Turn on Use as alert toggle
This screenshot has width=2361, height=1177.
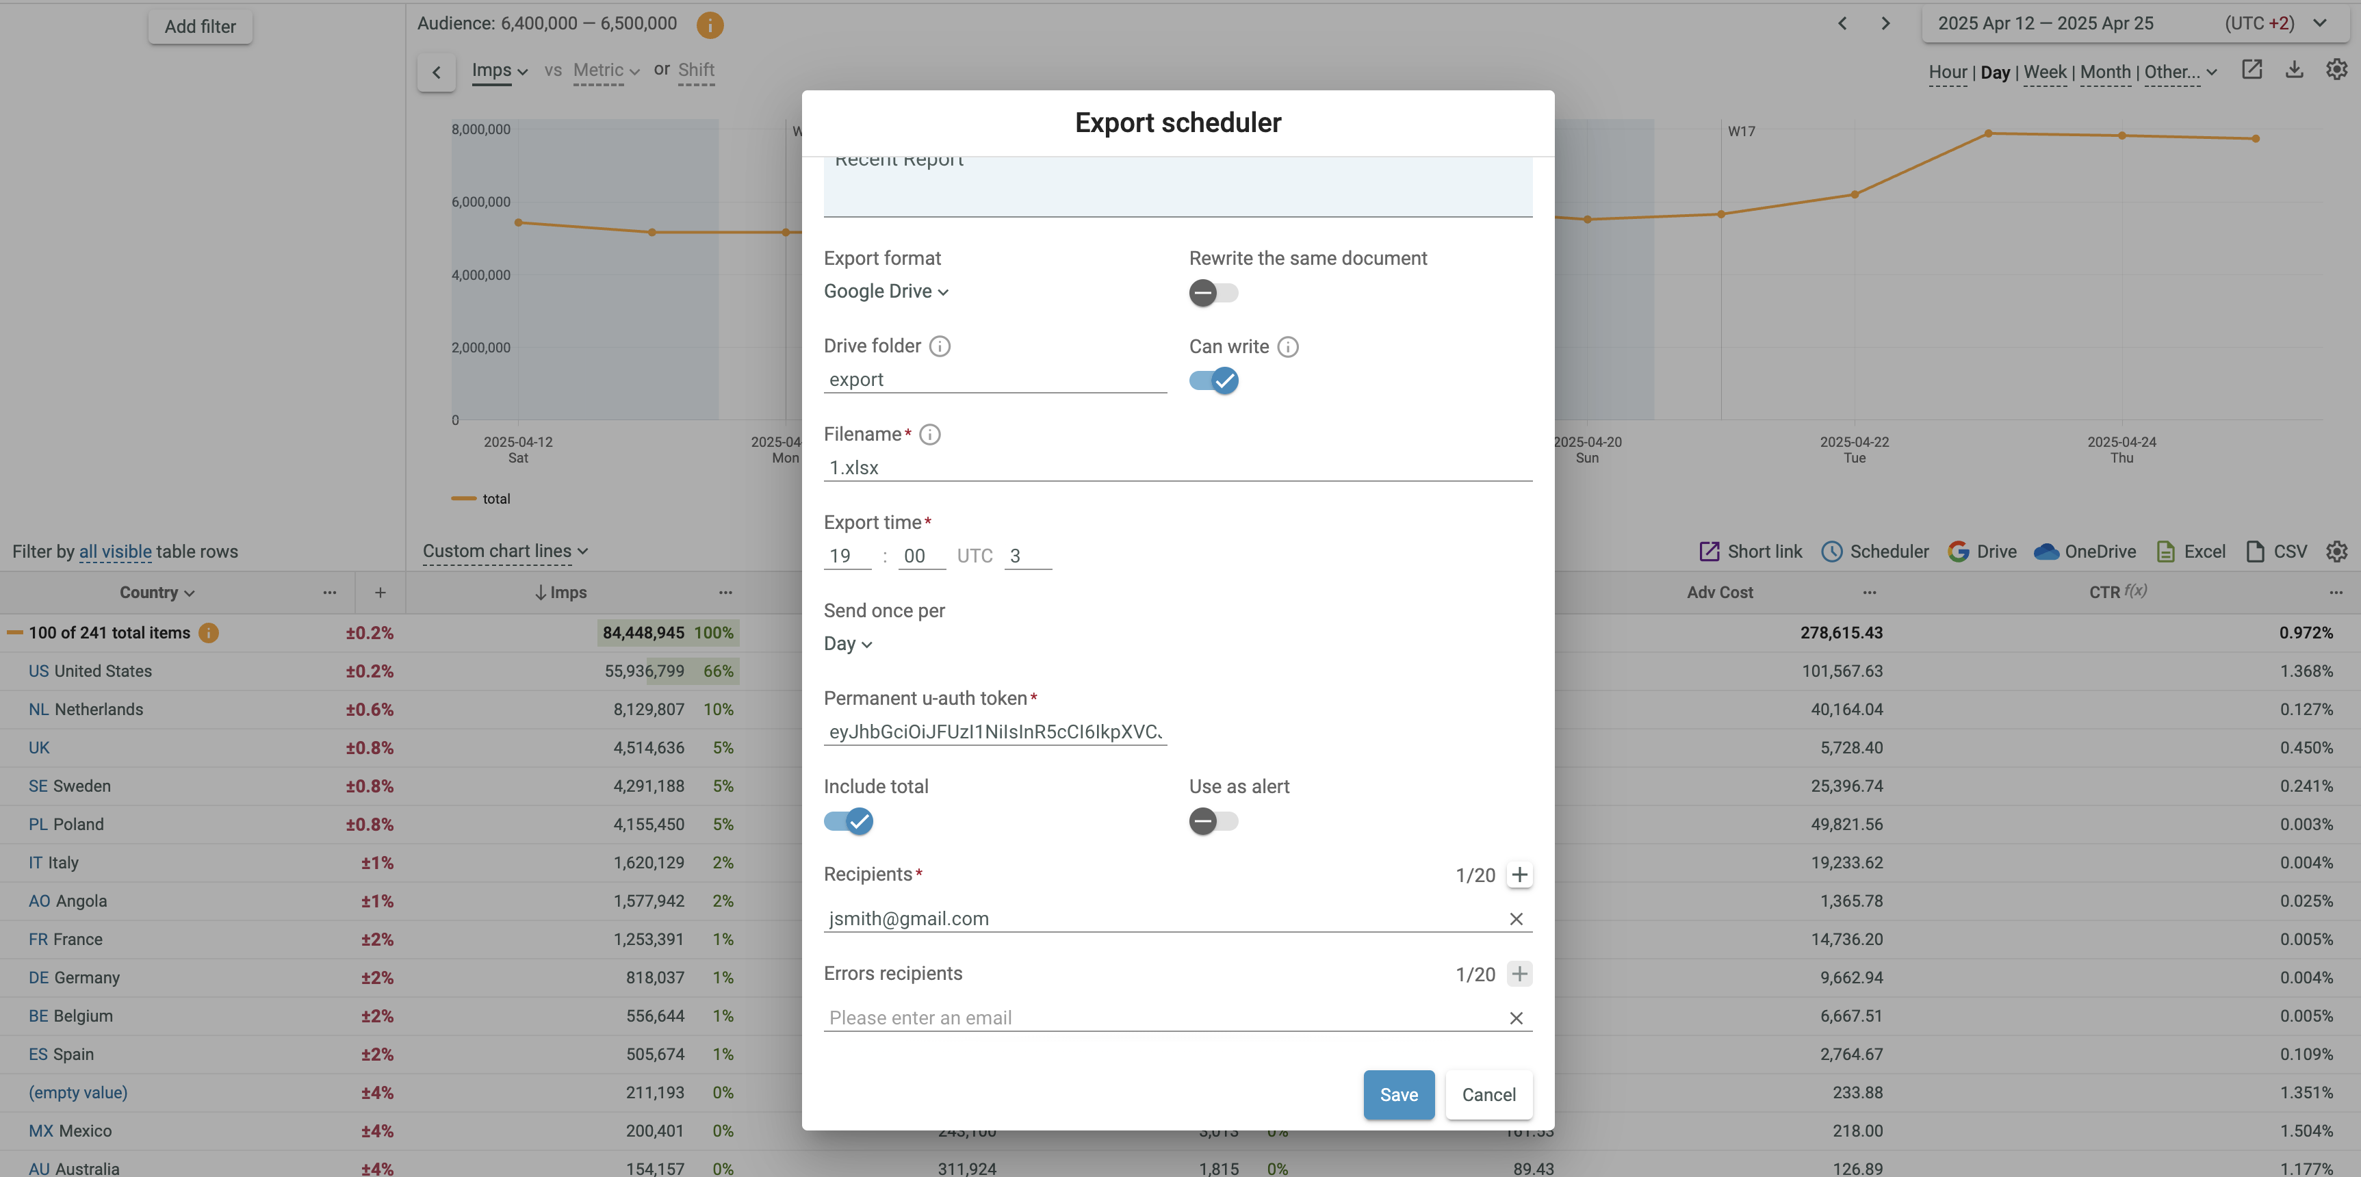[1213, 821]
